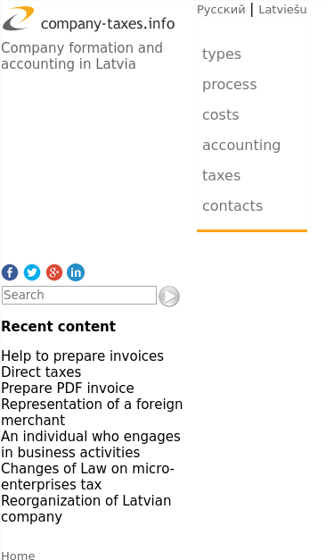Click the Twitter bird icon
Image resolution: width=334 pixels, height=560 pixels.
32,272
